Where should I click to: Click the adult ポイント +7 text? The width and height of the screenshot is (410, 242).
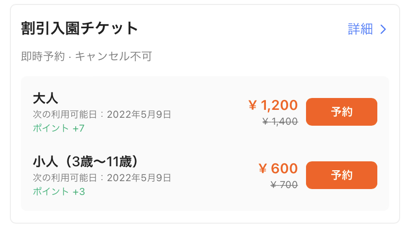[58, 128]
